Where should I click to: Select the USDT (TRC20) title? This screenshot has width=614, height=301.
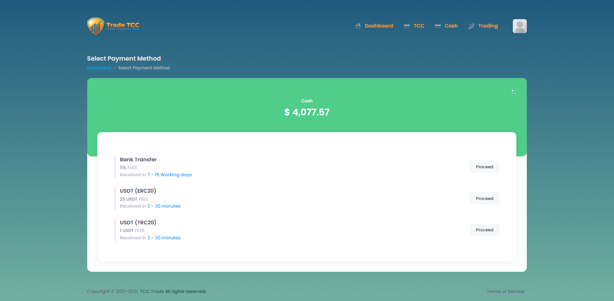(138, 223)
